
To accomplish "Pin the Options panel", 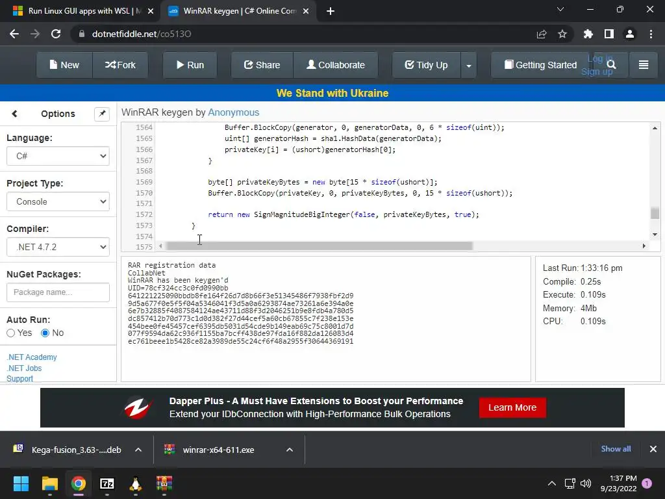I will 102,114.
